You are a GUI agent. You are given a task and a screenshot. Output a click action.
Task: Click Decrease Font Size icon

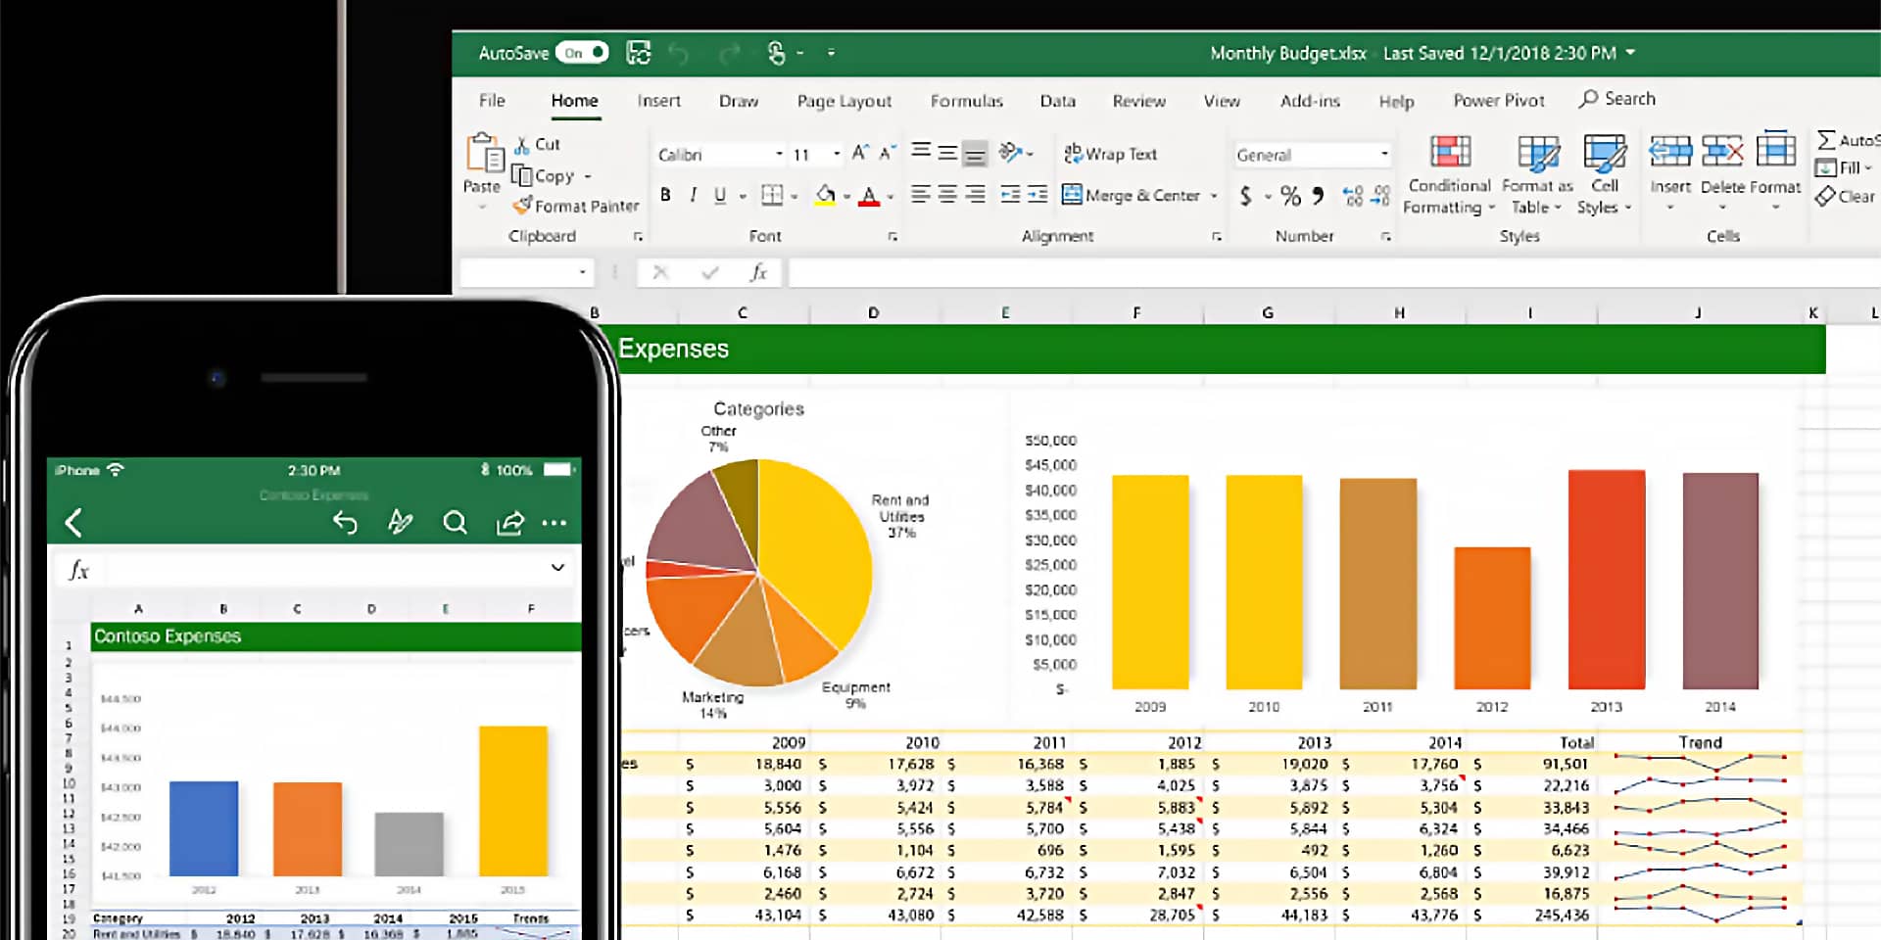pos(887,153)
